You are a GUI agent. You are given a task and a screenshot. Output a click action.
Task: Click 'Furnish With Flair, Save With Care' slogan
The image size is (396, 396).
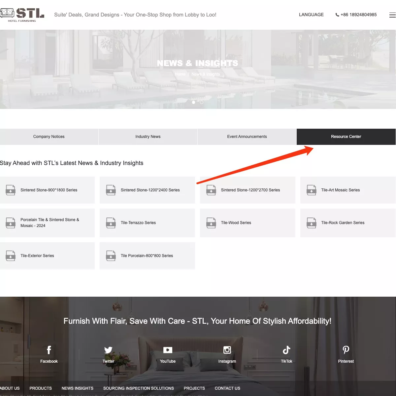pyautogui.click(x=197, y=321)
